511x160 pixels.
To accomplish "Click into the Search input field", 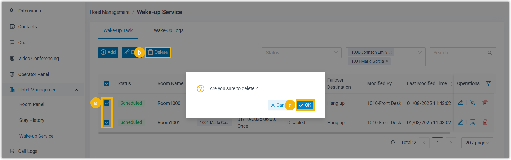I will (x=459, y=53).
